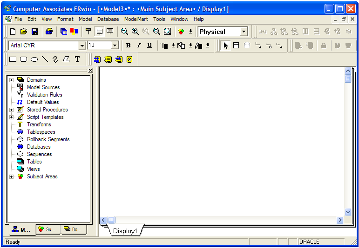Expand the Domains tree node
Screen dimensions: 359x248
pos(11,80)
